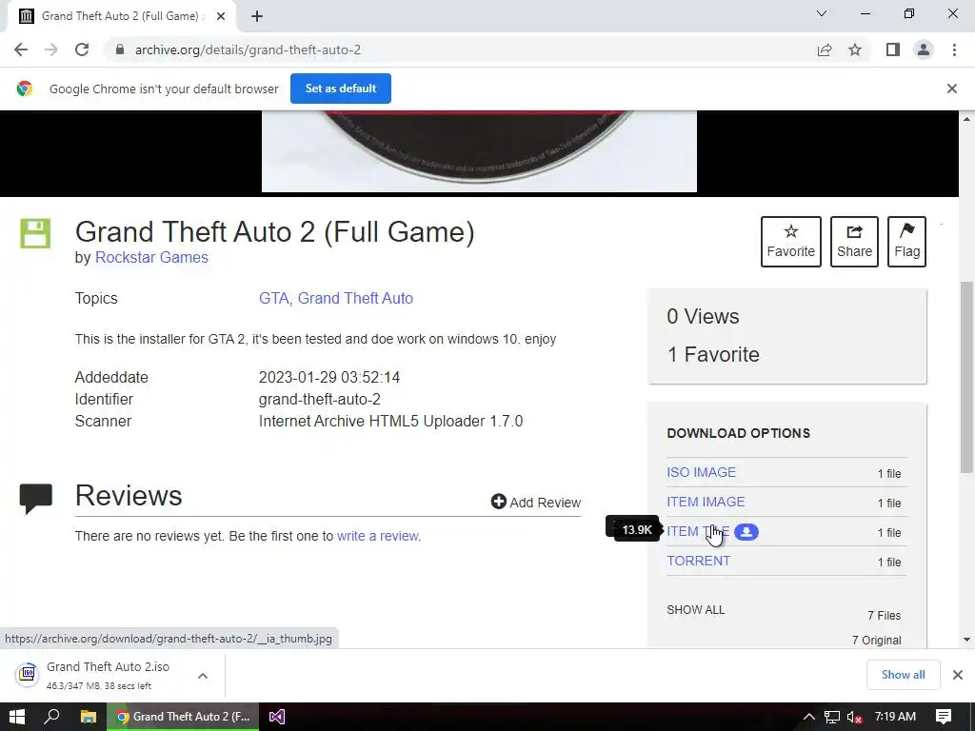This screenshot has height=731, width=975.
Task: Open the Grand Theft Auto topic link
Action: 355,298
